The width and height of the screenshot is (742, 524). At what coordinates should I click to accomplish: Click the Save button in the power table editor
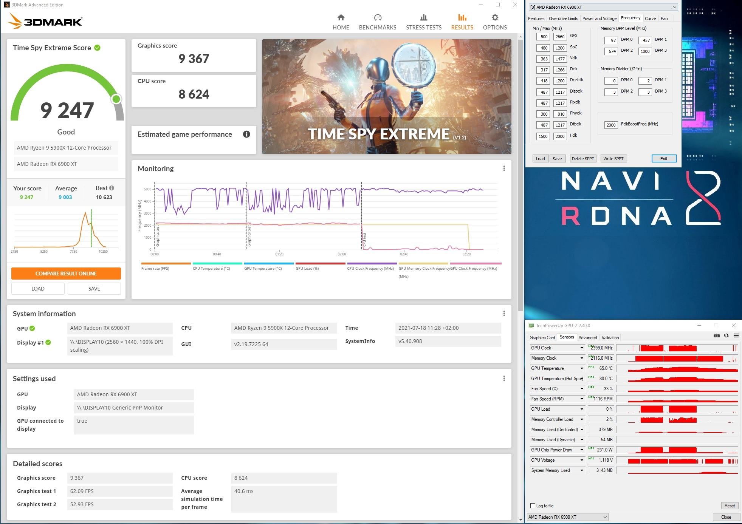(x=557, y=159)
